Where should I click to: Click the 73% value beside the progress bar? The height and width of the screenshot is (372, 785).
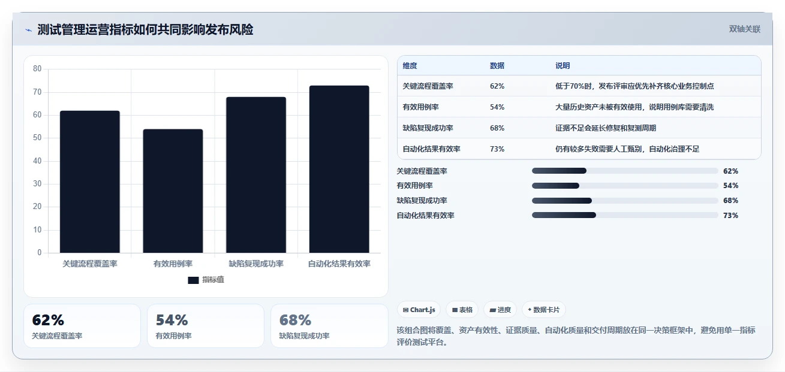coord(730,215)
